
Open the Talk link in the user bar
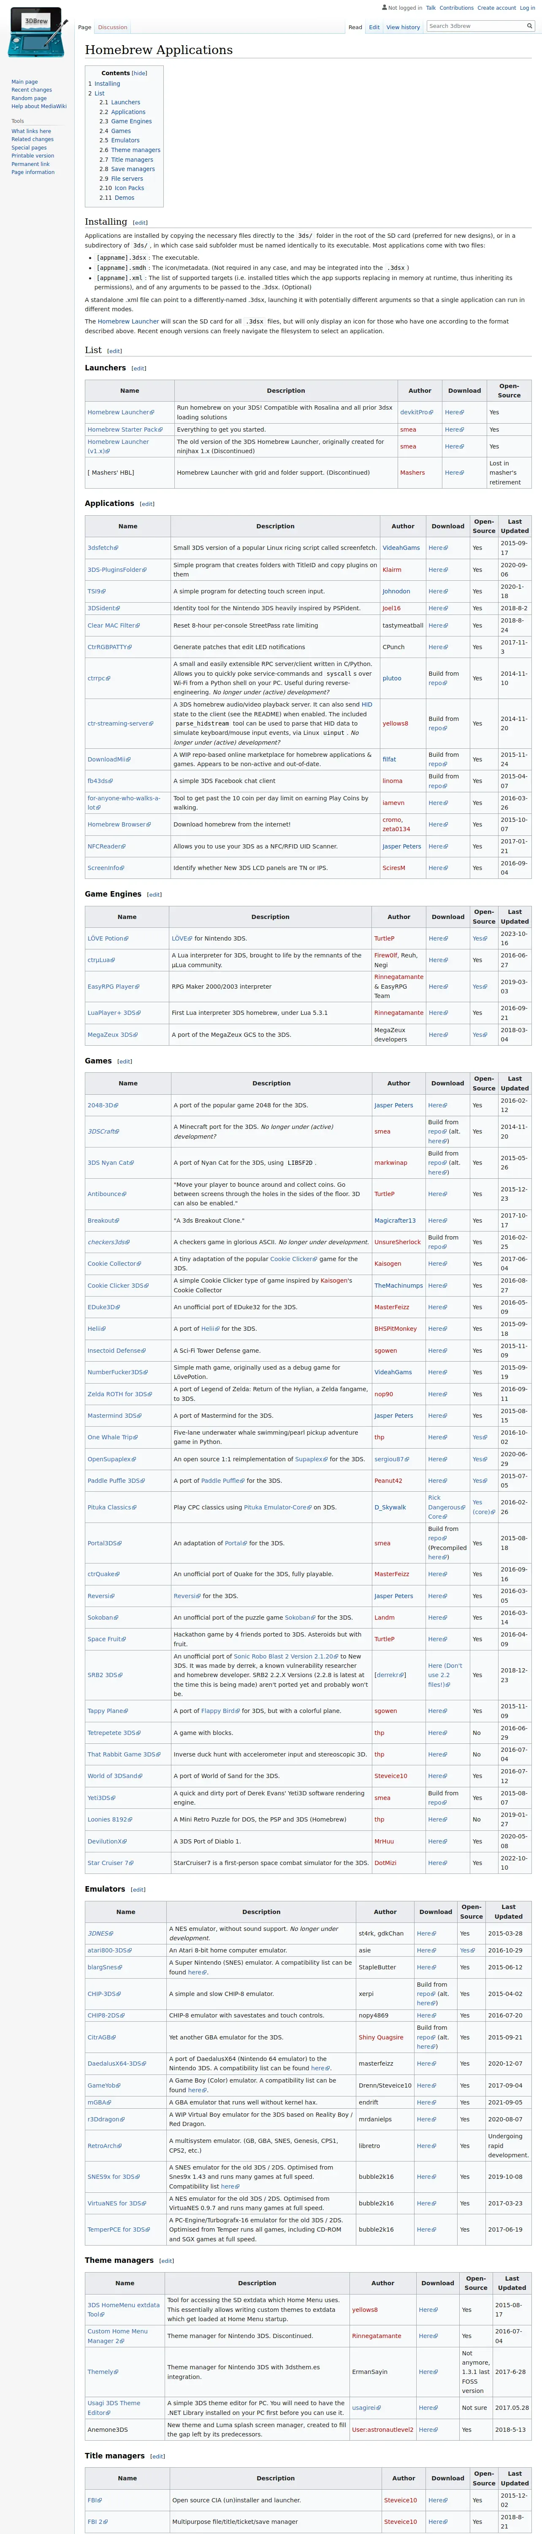click(431, 8)
